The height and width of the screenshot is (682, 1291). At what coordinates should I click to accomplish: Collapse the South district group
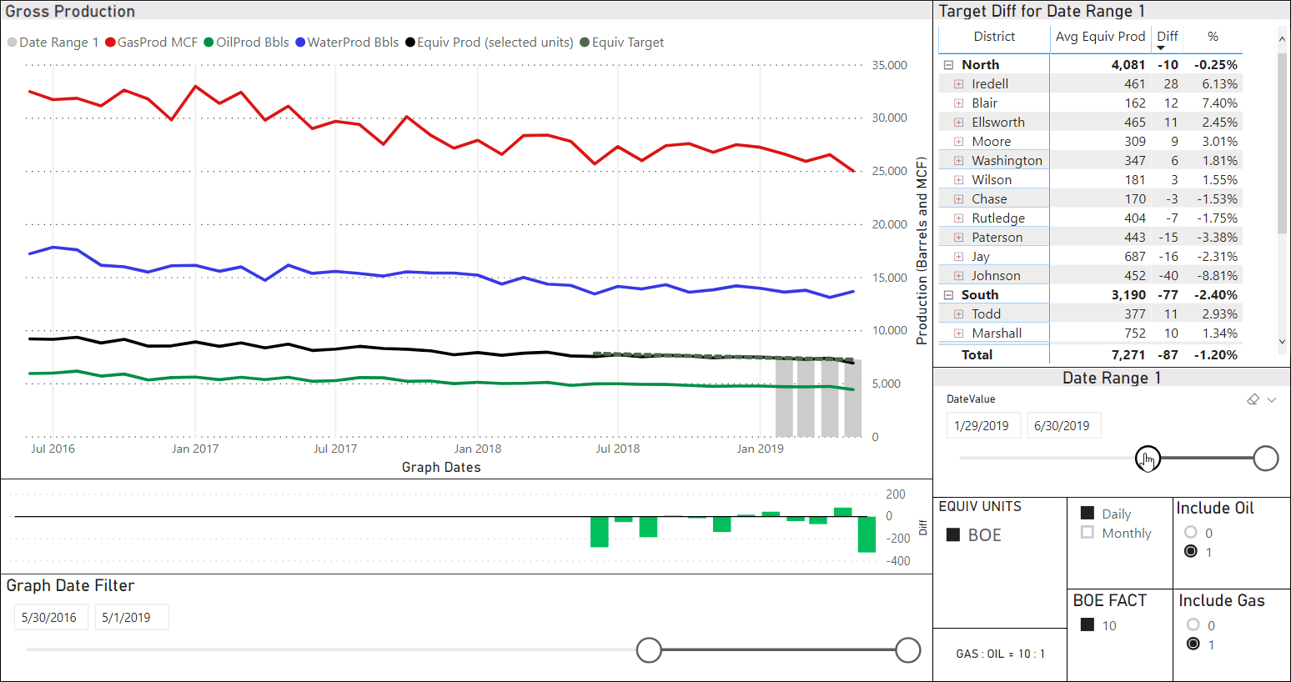coord(948,295)
